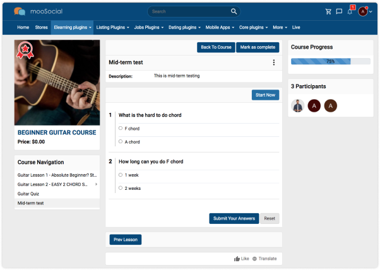Click the Prev Lesson button
The width and height of the screenshot is (380, 270).
126,240
